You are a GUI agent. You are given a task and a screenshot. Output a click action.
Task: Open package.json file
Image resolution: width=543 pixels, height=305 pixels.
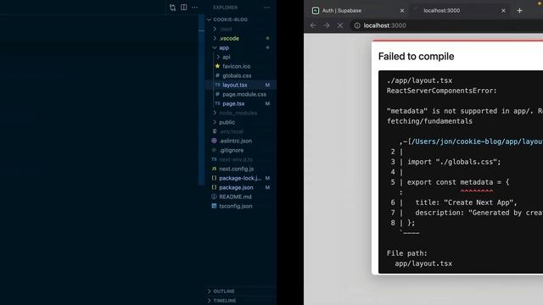tap(236, 188)
